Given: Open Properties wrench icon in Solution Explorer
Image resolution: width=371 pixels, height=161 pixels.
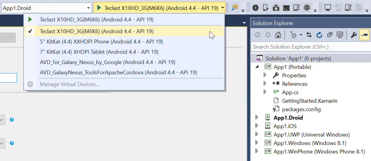Looking at the screenshot, I should [x=354, y=35].
